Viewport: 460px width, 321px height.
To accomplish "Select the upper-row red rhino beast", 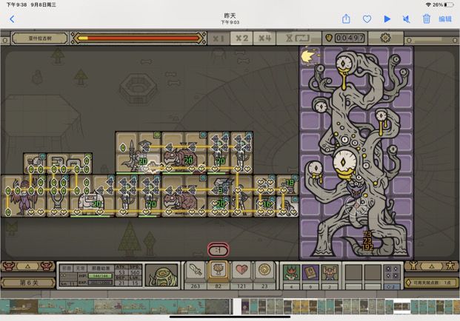I will tap(182, 159).
